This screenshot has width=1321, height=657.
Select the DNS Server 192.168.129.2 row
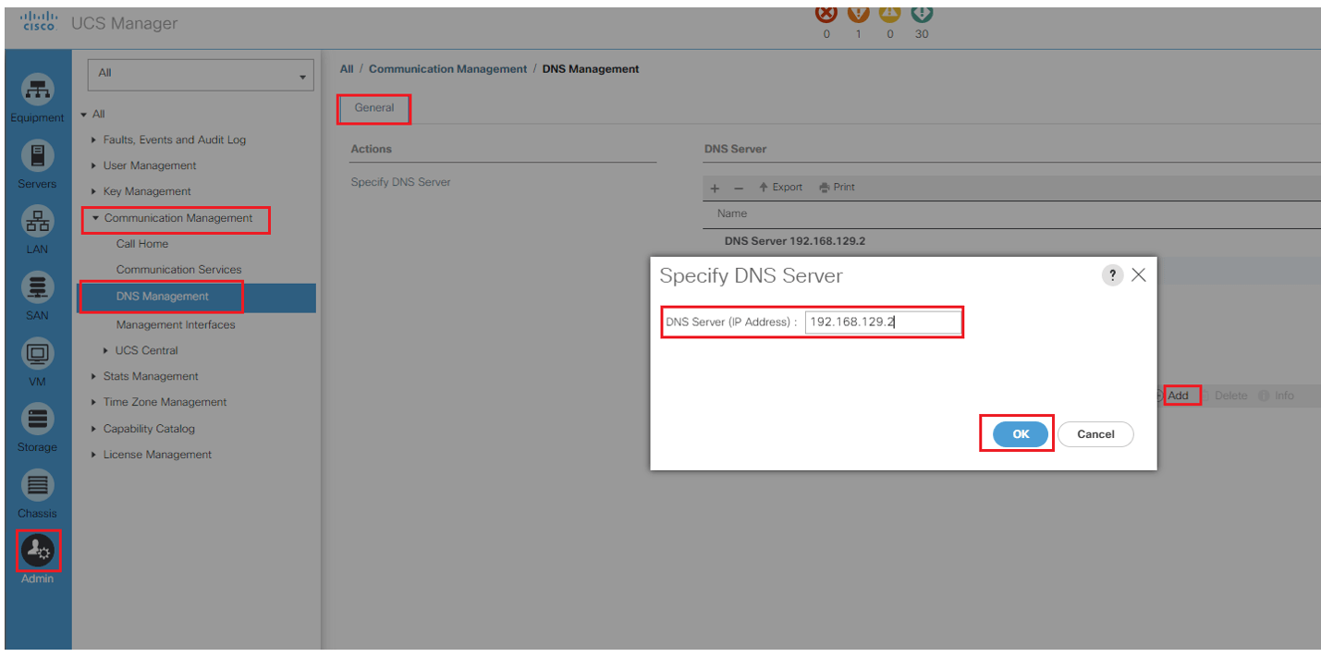tap(1012, 242)
